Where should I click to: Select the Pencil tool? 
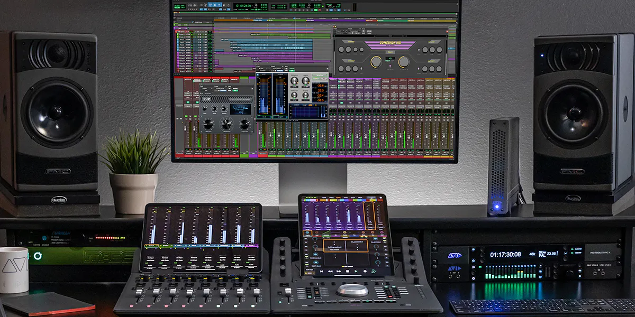229,5
